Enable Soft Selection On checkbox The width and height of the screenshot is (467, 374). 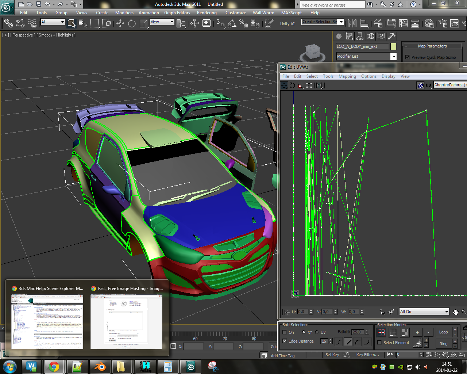285,332
